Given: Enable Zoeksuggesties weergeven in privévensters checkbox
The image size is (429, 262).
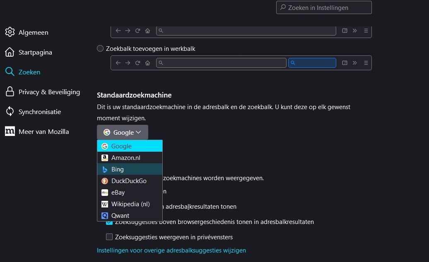Looking at the screenshot, I should pos(109,237).
